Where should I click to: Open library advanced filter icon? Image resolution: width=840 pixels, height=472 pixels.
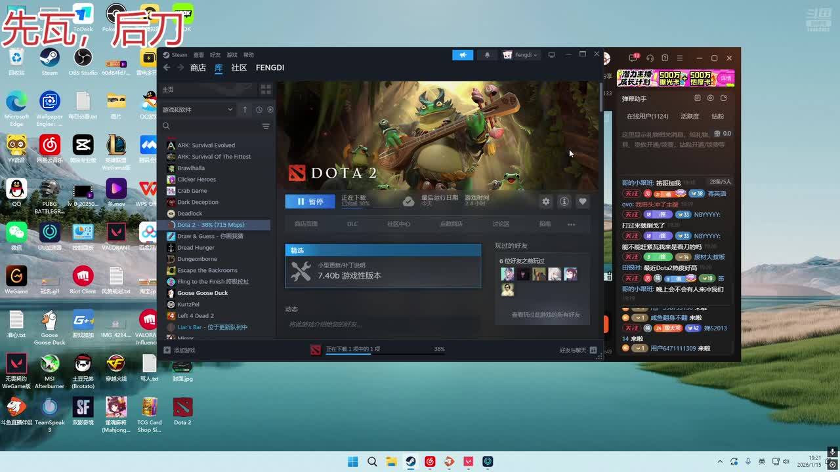coord(266,126)
